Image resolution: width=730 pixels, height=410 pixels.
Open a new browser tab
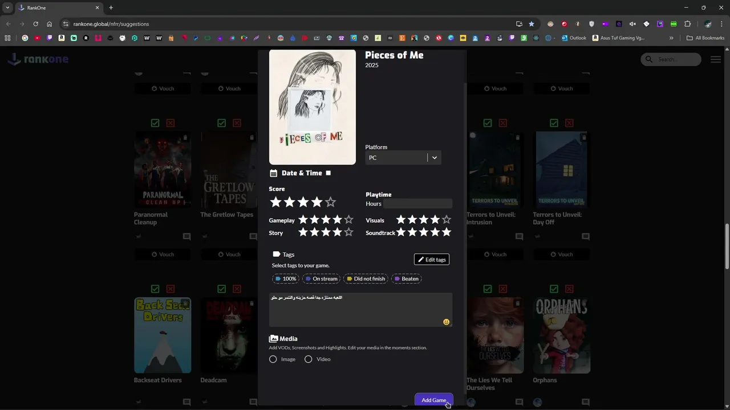[111, 7]
